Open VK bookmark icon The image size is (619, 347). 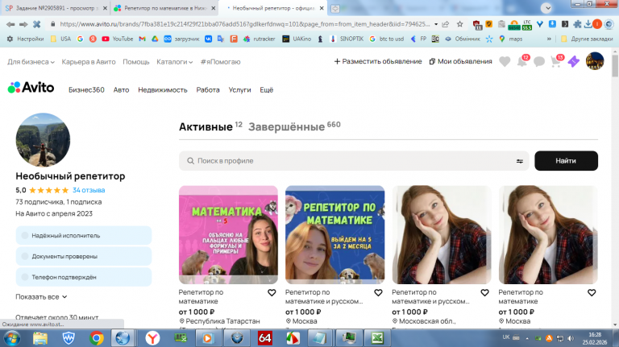(x=208, y=39)
